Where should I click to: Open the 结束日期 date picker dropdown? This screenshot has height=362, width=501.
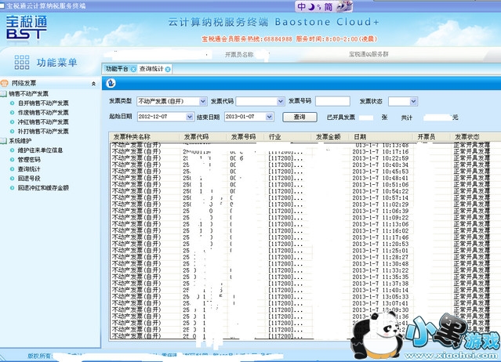click(270, 117)
